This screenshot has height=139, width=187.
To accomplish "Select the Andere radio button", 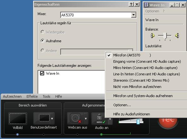I will coord(43,50).
